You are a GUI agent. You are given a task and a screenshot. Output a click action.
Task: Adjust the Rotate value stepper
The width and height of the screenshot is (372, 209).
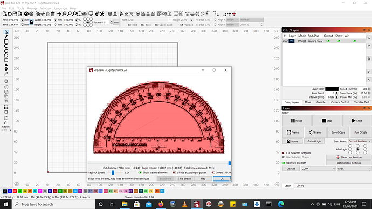click(x=111, y=22)
